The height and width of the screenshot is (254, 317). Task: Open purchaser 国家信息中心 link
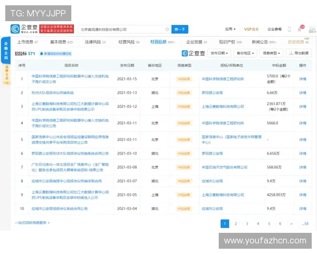[232, 140]
